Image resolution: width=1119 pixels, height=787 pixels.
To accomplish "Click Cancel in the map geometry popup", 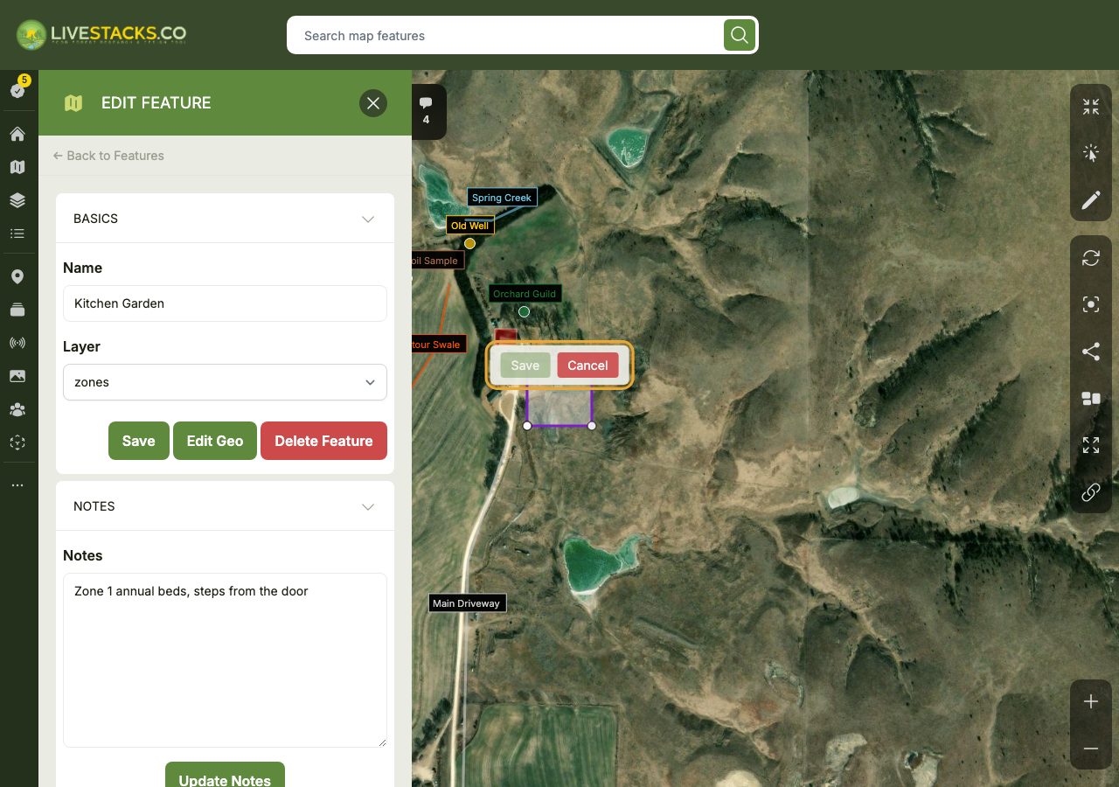I will 587,366.
